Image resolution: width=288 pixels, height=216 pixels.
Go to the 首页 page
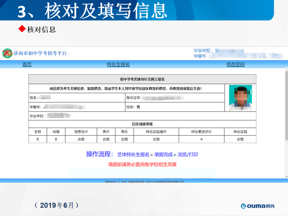pyautogui.click(x=27, y=64)
